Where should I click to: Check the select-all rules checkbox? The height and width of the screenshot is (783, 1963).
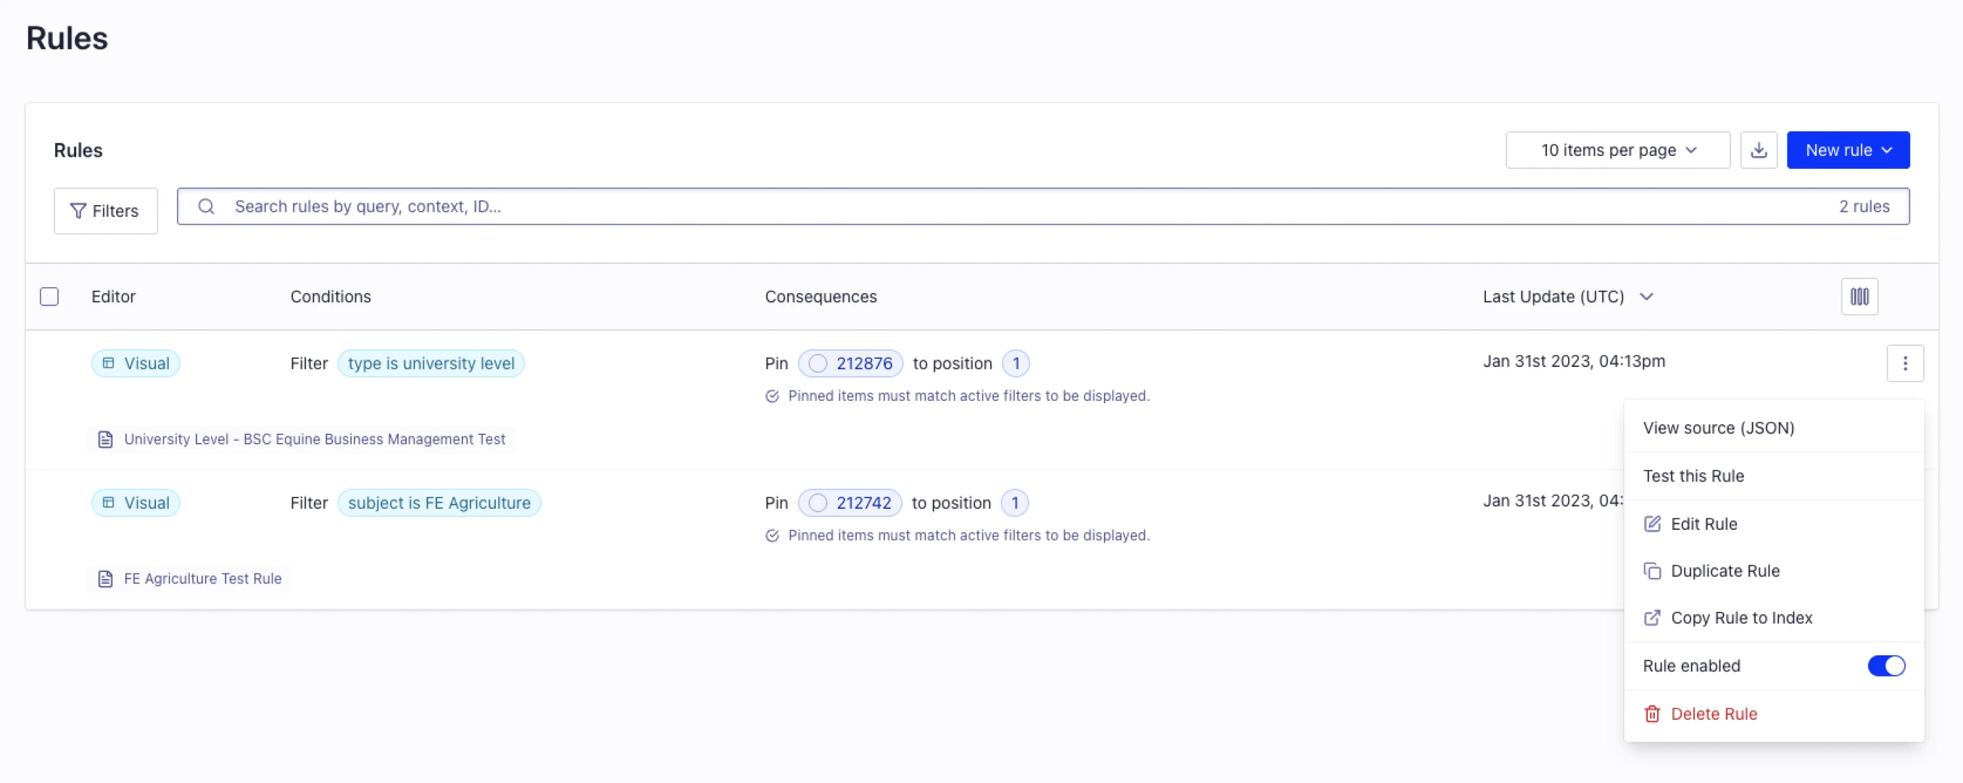49,296
